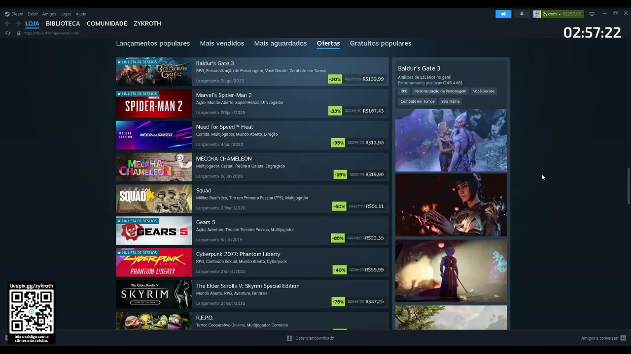
Task: Click the Você Decide tag in preview
Action: coord(484,91)
